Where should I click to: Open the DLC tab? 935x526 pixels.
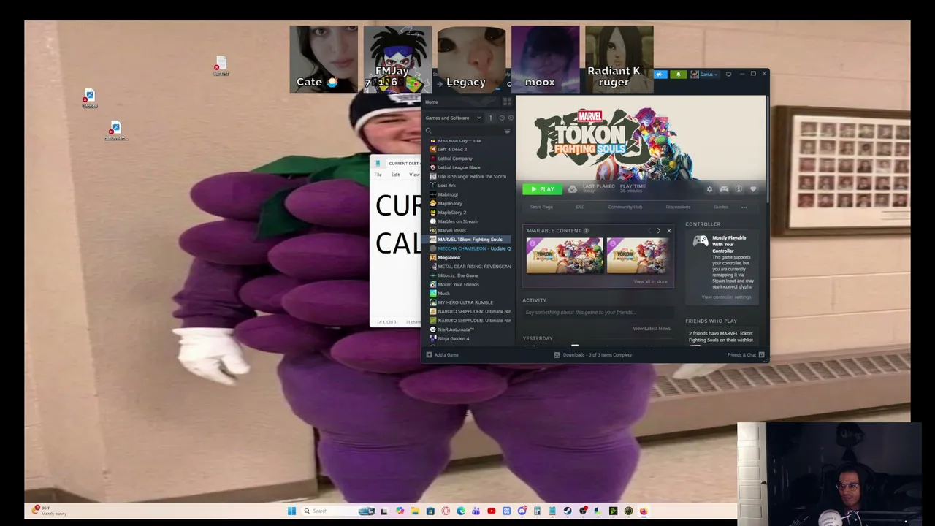click(x=580, y=207)
